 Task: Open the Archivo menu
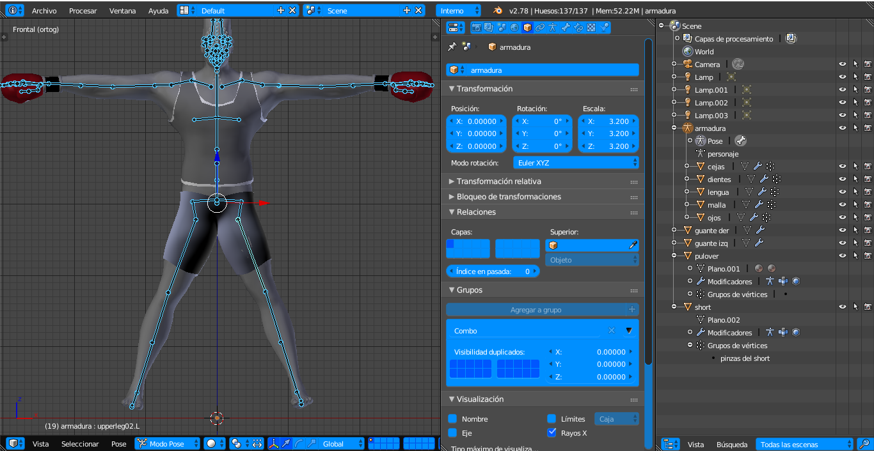tap(44, 11)
